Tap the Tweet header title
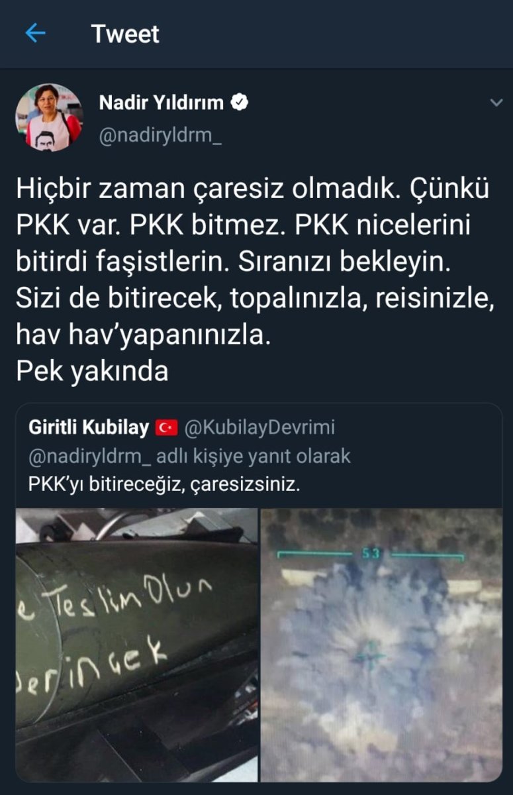Image resolution: width=513 pixels, height=795 pixels. click(x=125, y=34)
